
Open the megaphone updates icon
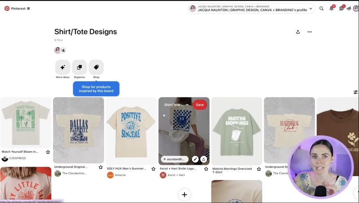[349, 9]
